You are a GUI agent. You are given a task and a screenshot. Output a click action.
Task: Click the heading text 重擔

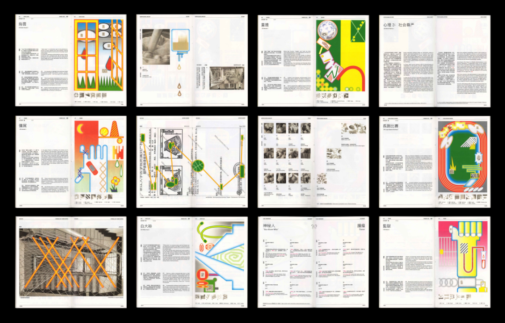coord(265,24)
